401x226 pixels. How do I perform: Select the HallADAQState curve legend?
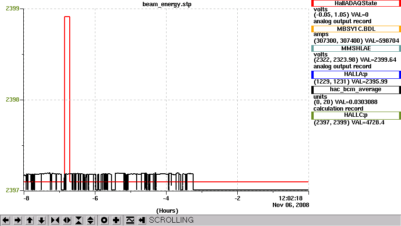point(356,3)
